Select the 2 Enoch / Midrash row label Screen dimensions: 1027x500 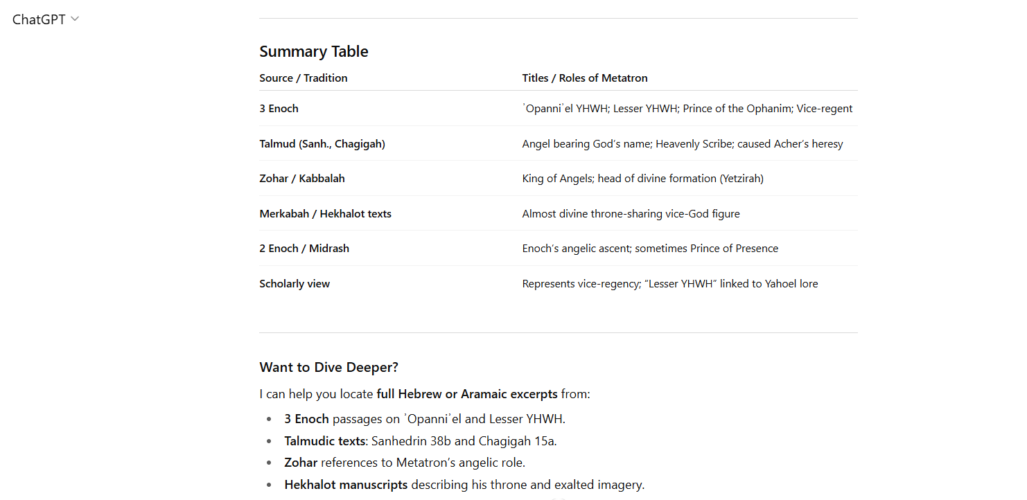[304, 248]
